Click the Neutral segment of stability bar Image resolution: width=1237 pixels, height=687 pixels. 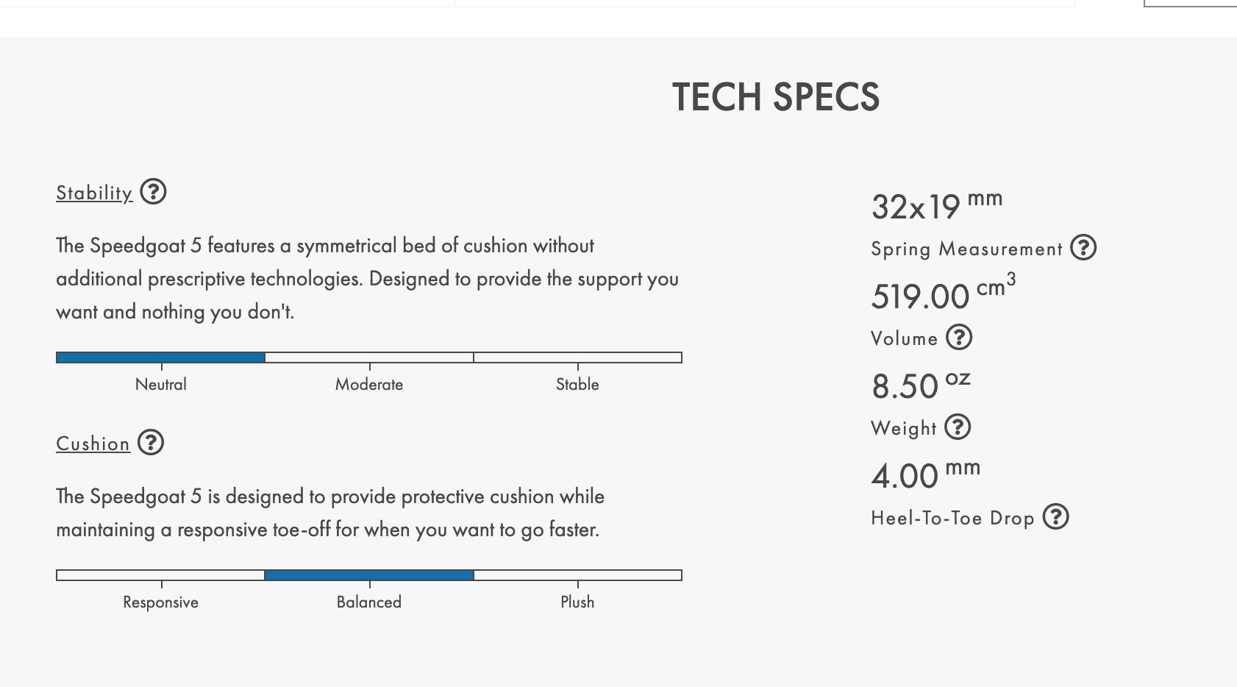(160, 357)
